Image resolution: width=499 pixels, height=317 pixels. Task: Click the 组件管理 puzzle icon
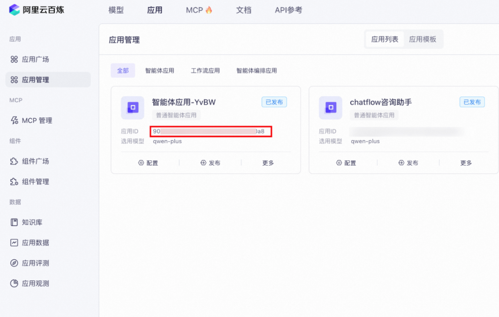click(x=14, y=182)
